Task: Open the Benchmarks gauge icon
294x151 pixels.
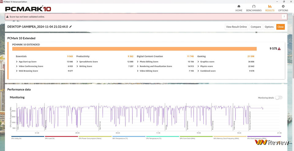Action: (254, 6)
